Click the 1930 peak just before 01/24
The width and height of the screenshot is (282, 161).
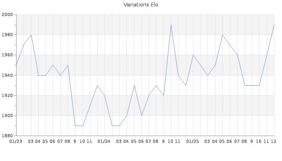tap(97, 85)
